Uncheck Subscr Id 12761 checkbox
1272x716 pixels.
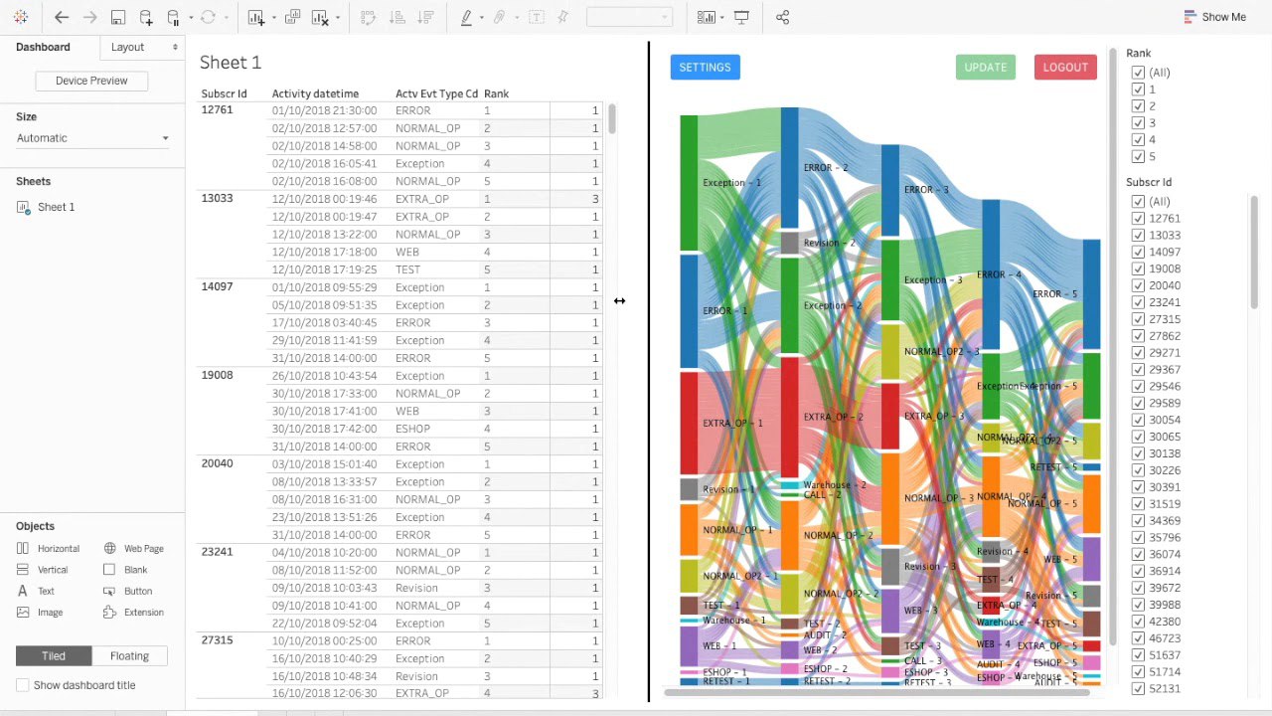click(x=1138, y=219)
